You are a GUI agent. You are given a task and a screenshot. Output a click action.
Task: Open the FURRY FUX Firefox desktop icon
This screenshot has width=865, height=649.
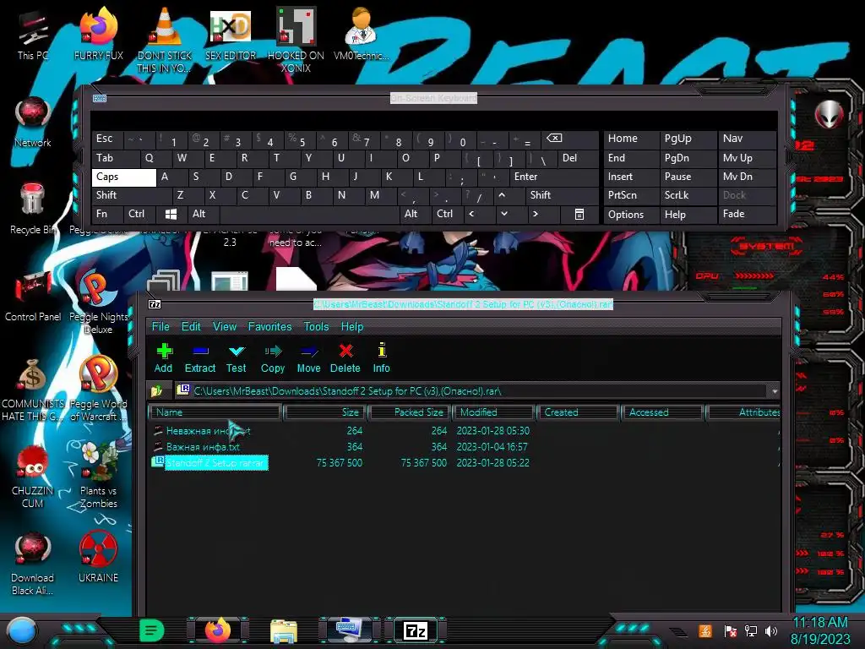(99, 35)
